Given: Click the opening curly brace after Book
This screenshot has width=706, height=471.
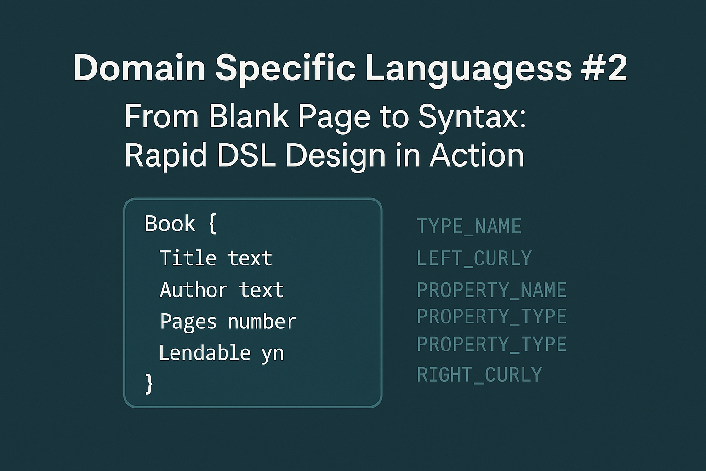Looking at the screenshot, I should (x=212, y=224).
